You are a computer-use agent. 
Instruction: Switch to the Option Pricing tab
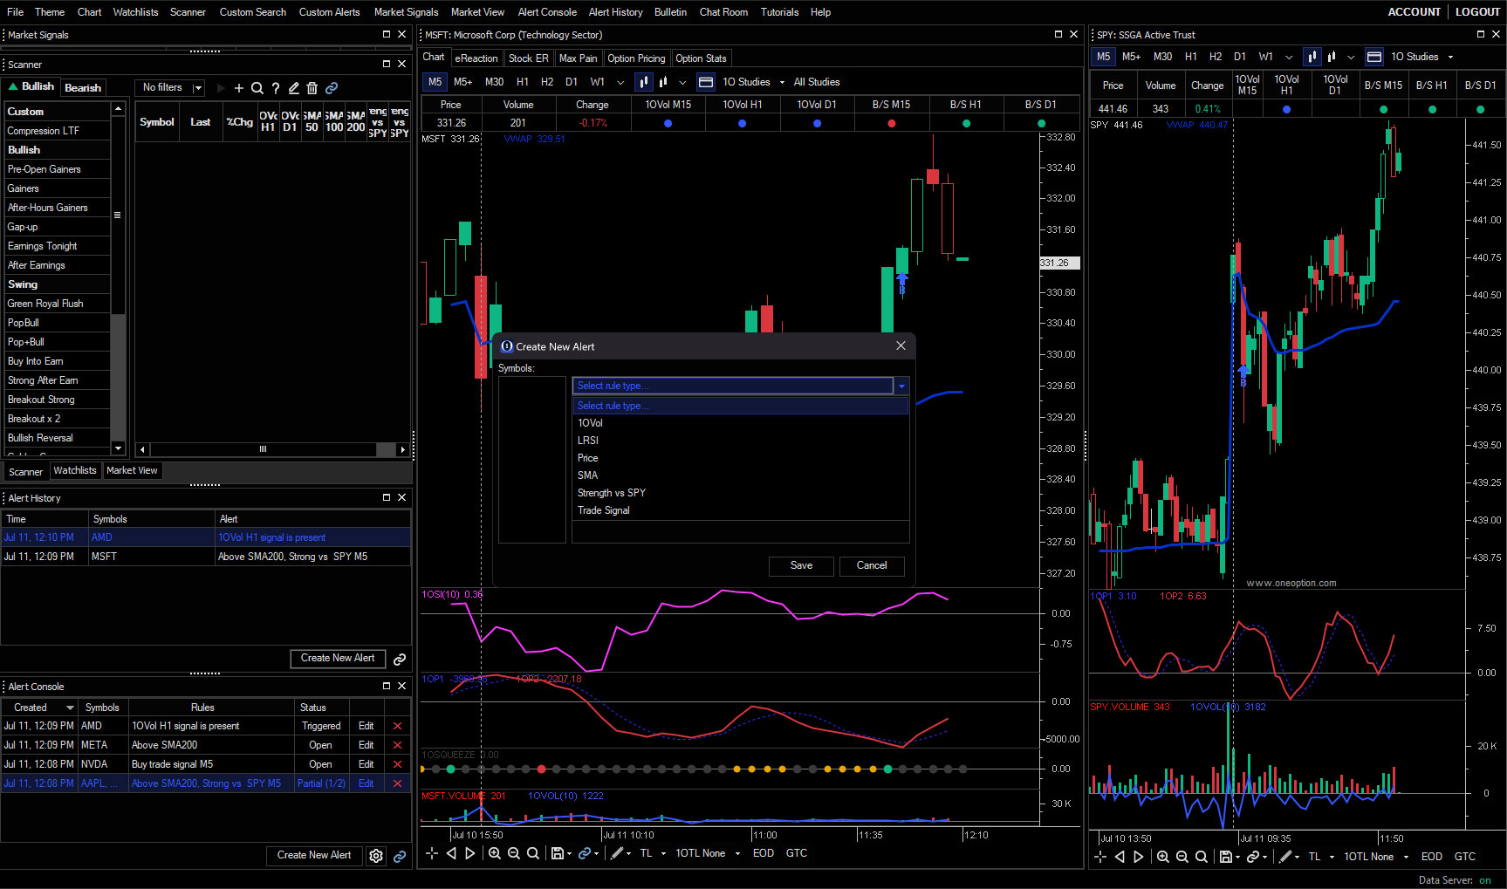(636, 58)
